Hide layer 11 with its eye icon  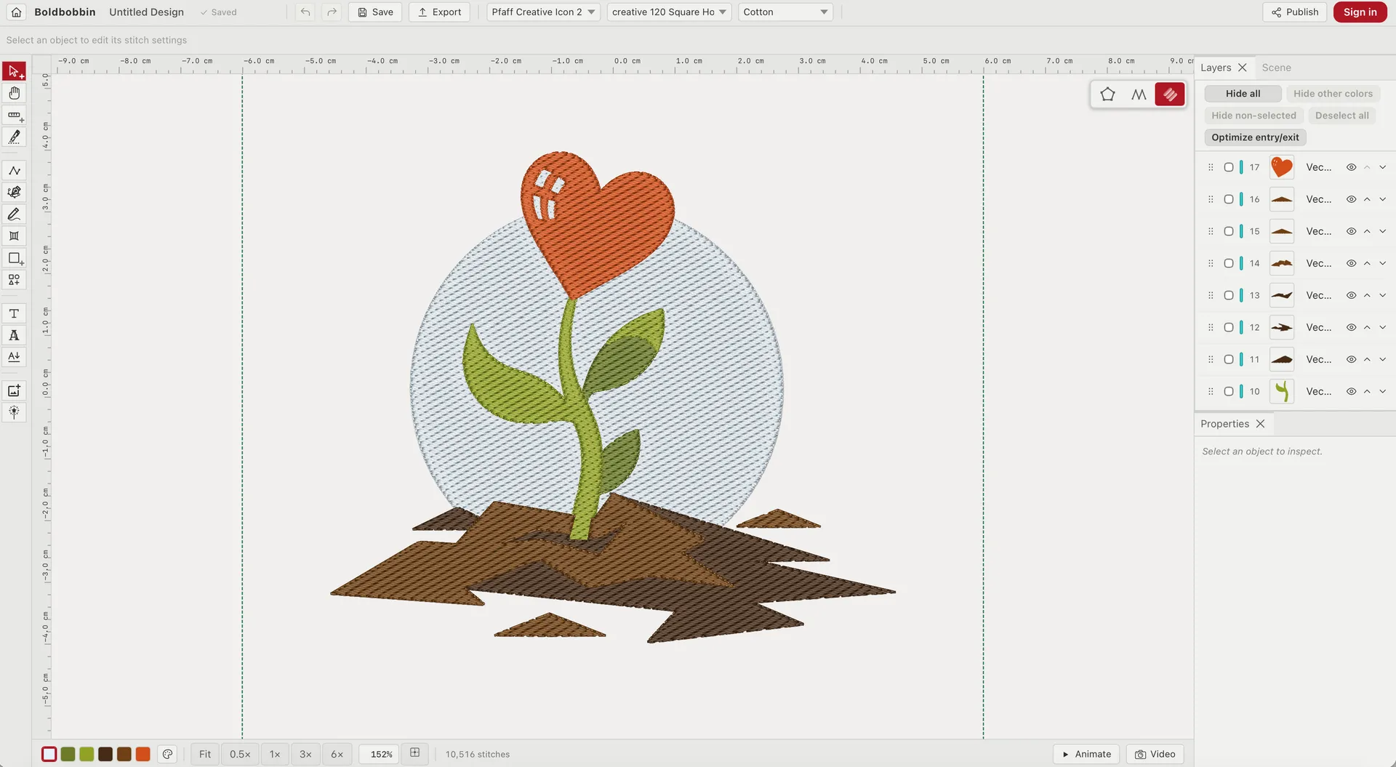pyautogui.click(x=1351, y=359)
